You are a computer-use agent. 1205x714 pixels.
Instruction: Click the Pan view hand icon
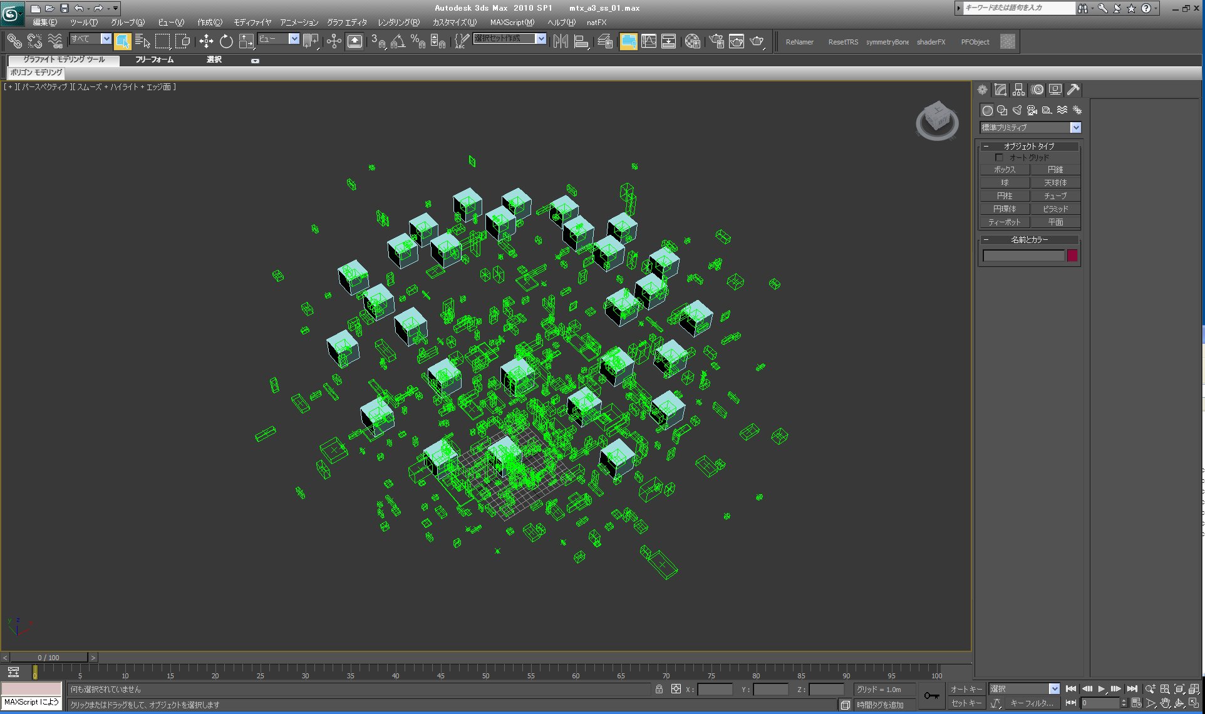[1165, 703]
